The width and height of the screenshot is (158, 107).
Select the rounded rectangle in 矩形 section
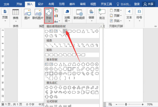coord(51,55)
